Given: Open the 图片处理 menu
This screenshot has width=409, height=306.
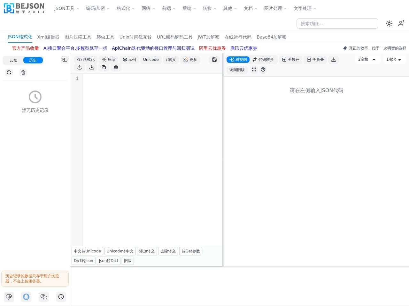Looking at the screenshot, I should (x=275, y=8).
